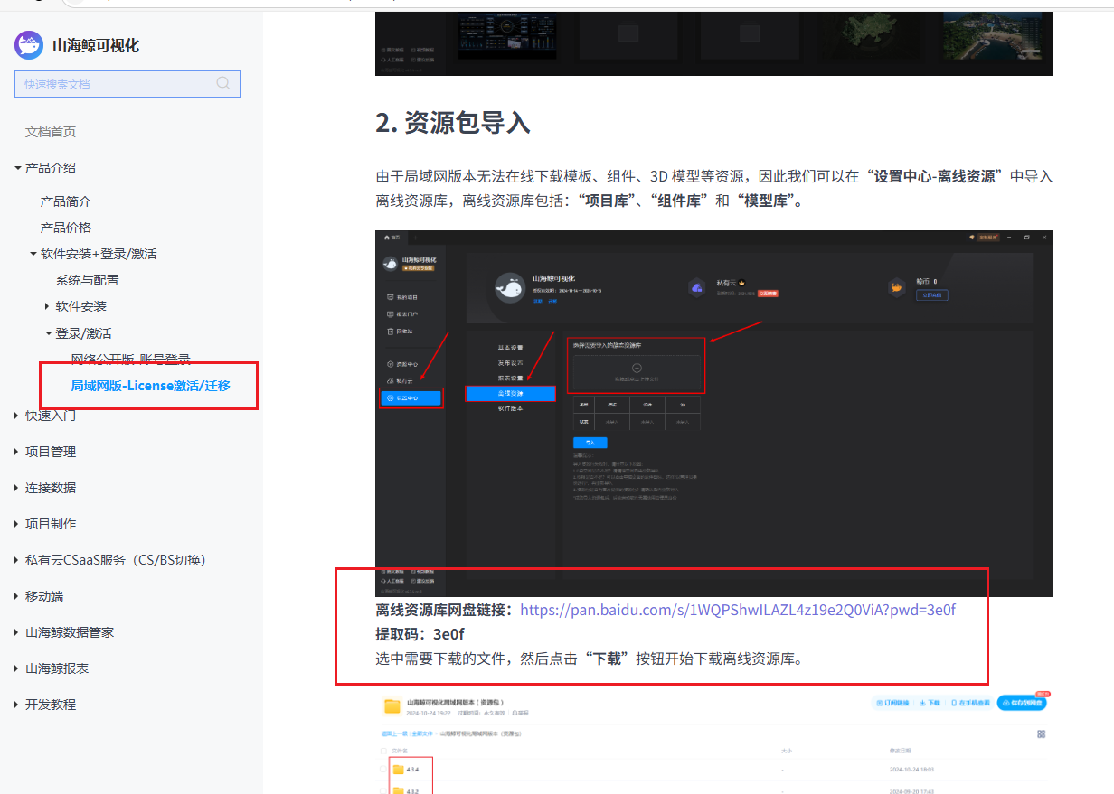Select 局域网版-License激活/迁移 in the sidebar
The height and width of the screenshot is (794, 1114).
pos(151,386)
